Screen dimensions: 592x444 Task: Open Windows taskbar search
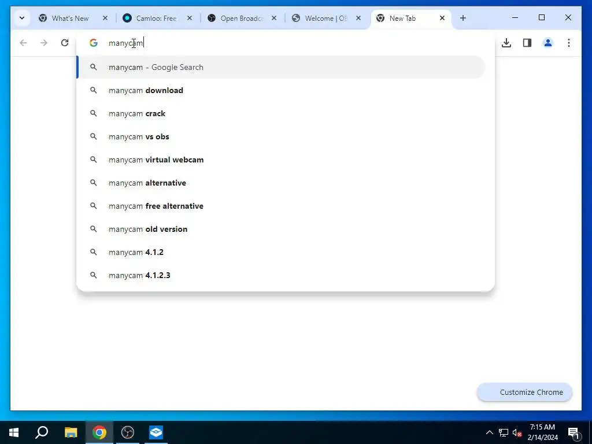(42, 432)
